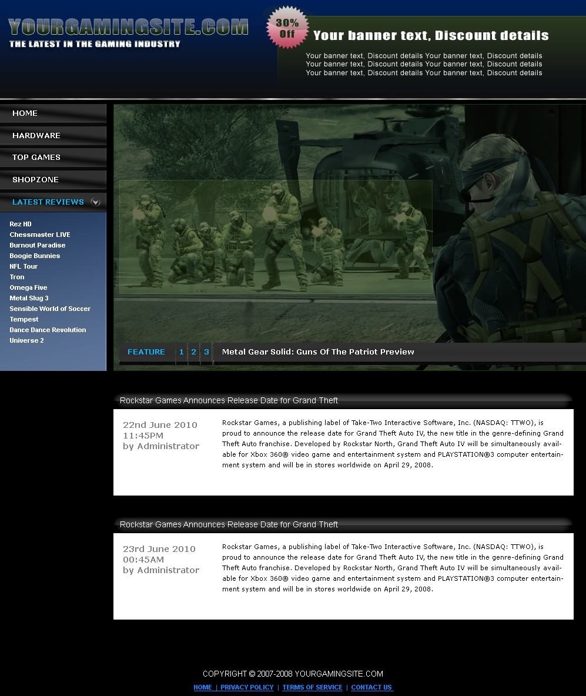Open the Chessmaster LIVE review
Viewport: 586px width, 696px height.
pyautogui.click(x=40, y=235)
